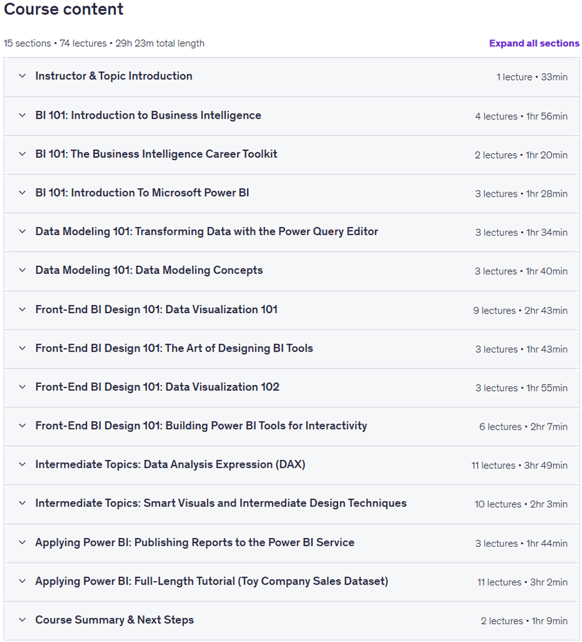Expand chevron for Data Analysis Expression (DAX)
Viewport: 582px width, 642px height.
[x=23, y=464]
